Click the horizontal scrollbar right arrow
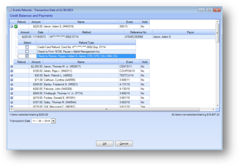239x166 pixels. (x=213, y=109)
